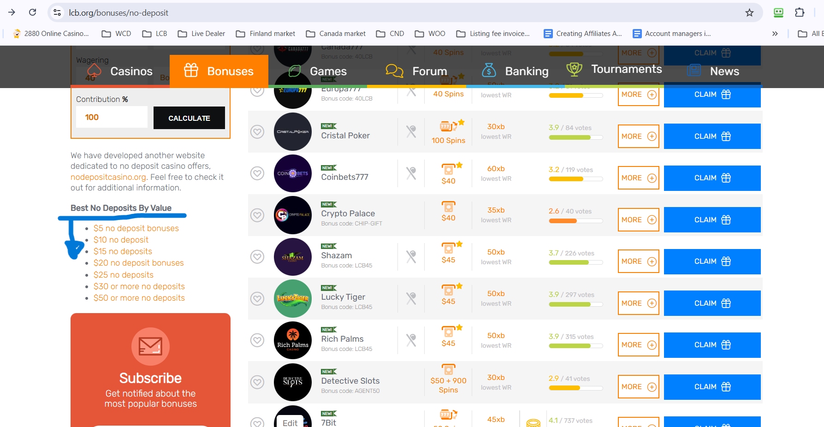This screenshot has width=824, height=427.
Task: Toggle the heart favorite for Crypto Palace
Action: (x=257, y=215)
